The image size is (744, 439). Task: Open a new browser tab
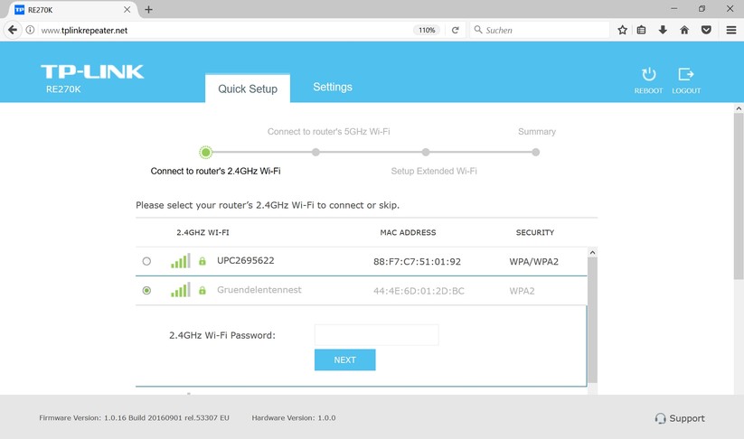[x=148, y=9]
